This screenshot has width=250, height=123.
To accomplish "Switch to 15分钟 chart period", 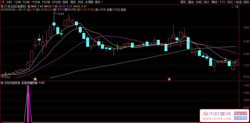I will click(x=35, y=2).
